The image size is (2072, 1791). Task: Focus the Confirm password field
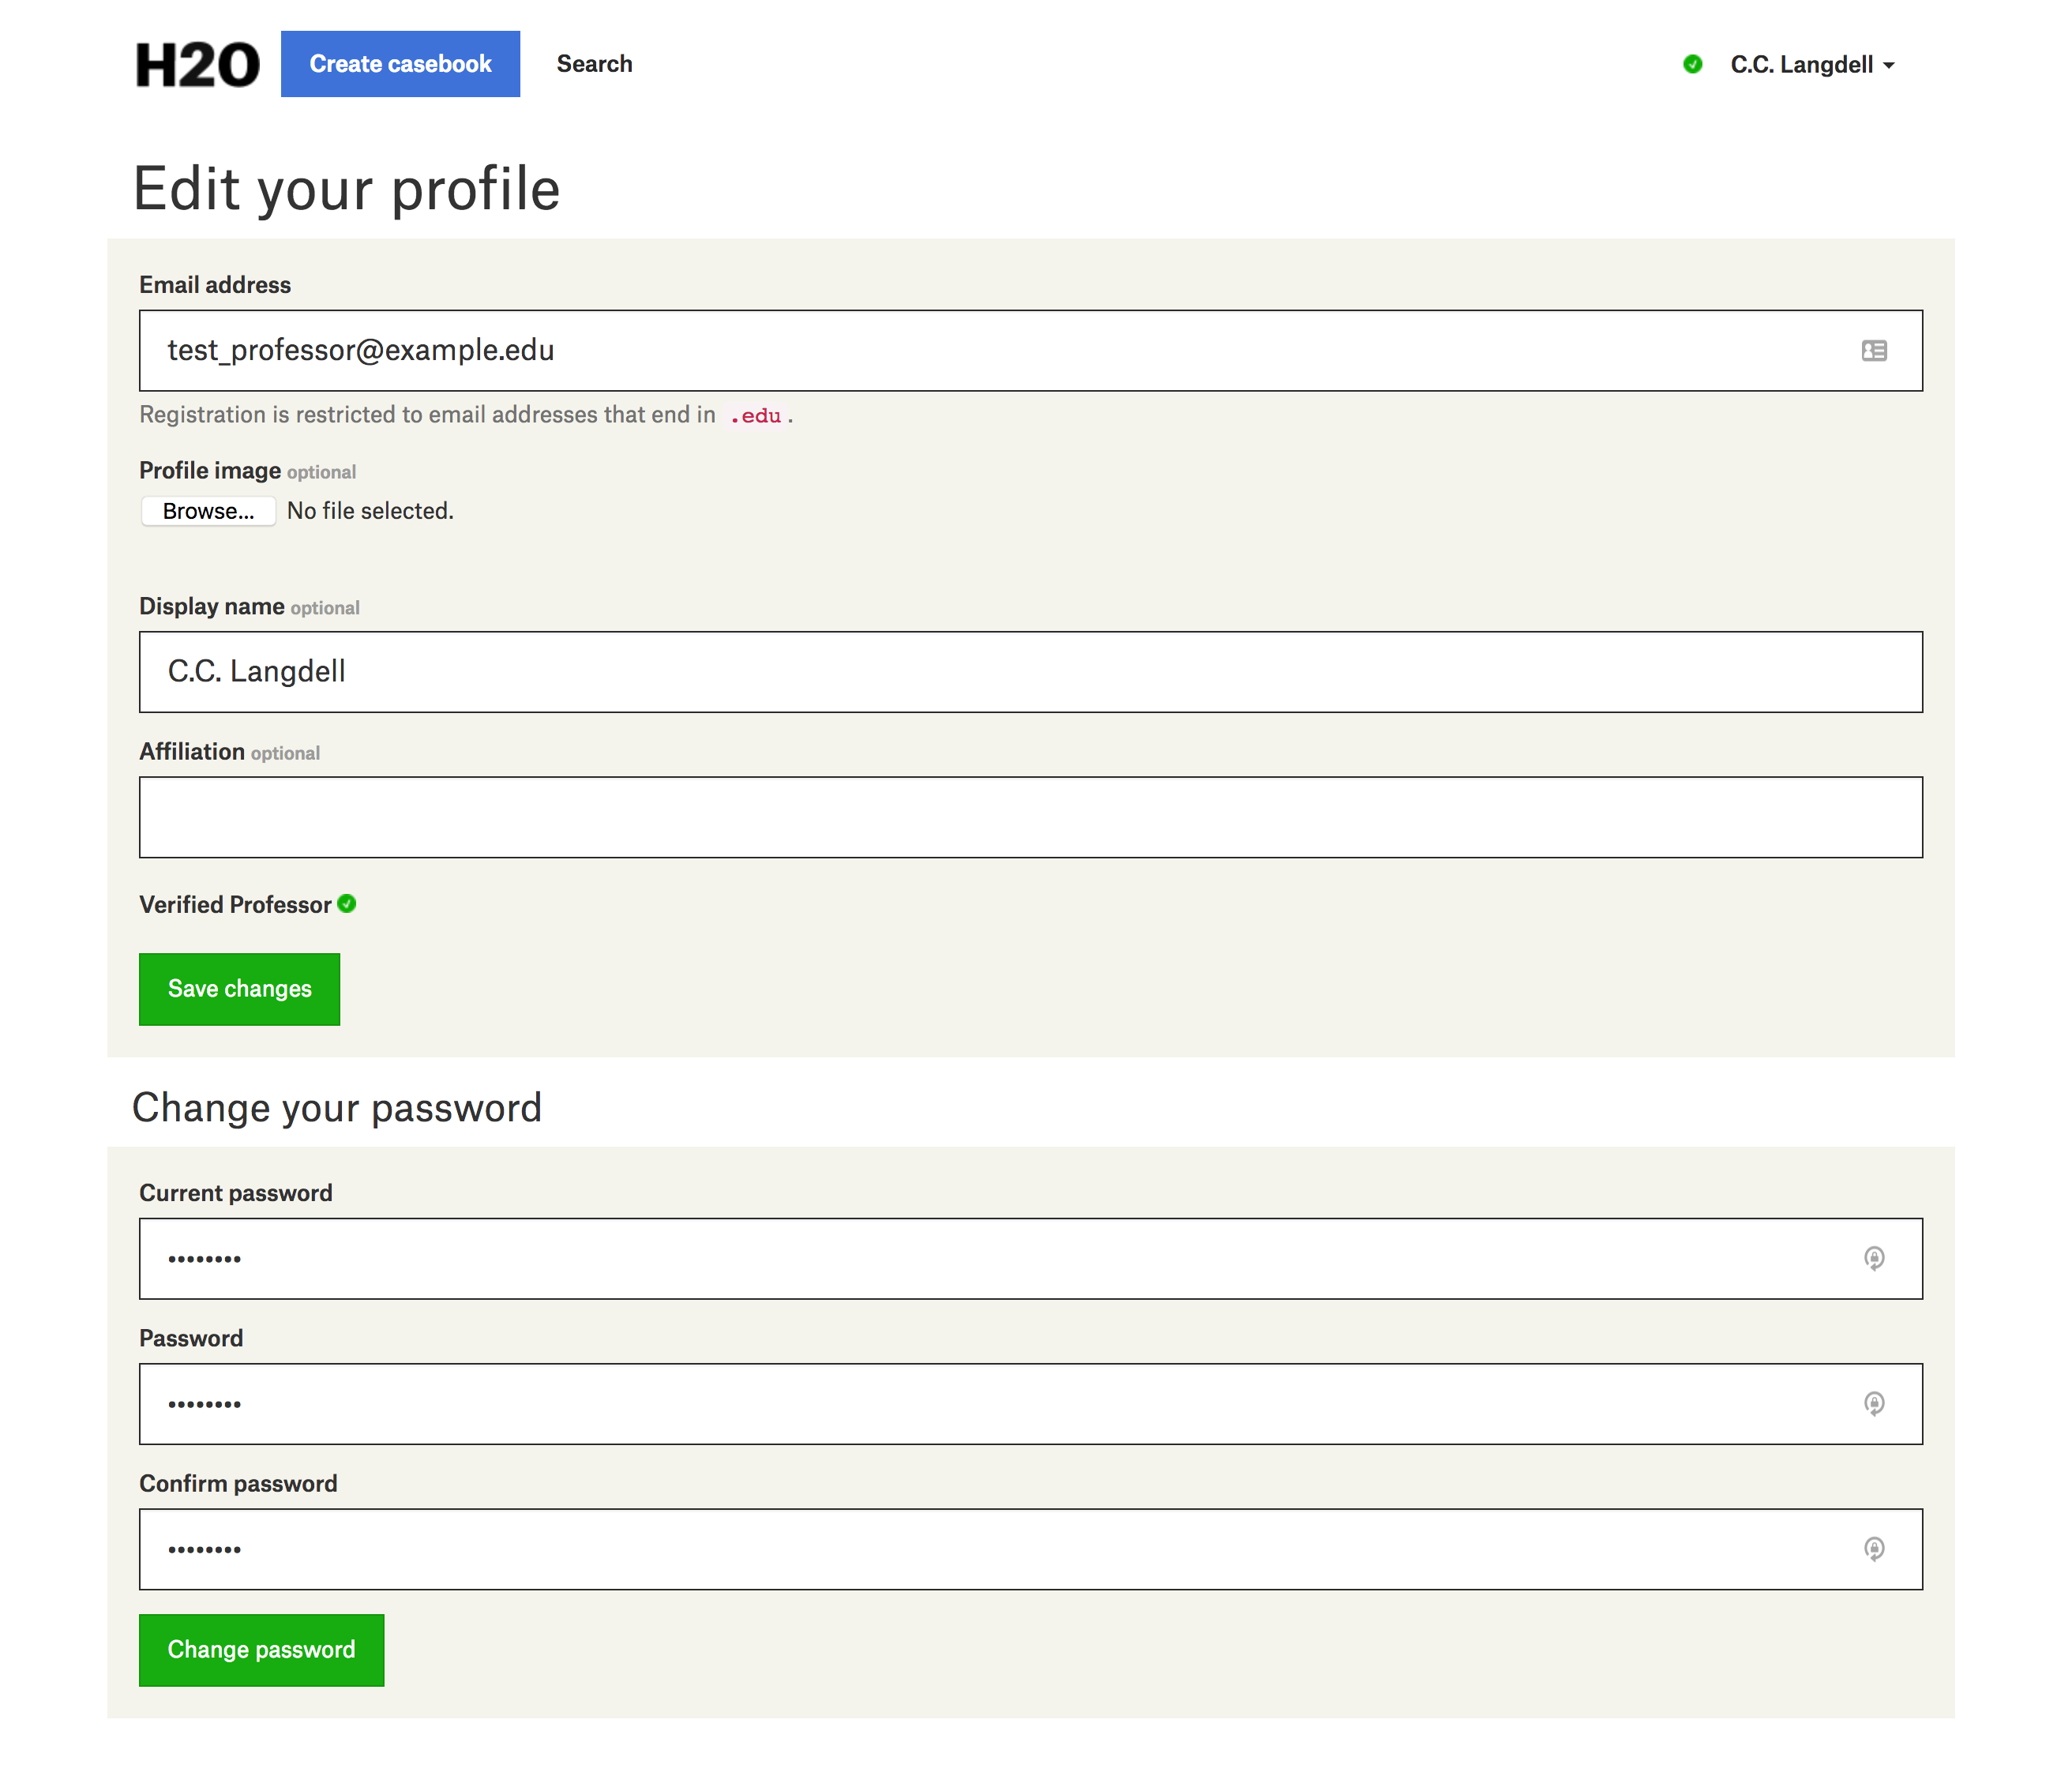(x=1030, y=1549)
